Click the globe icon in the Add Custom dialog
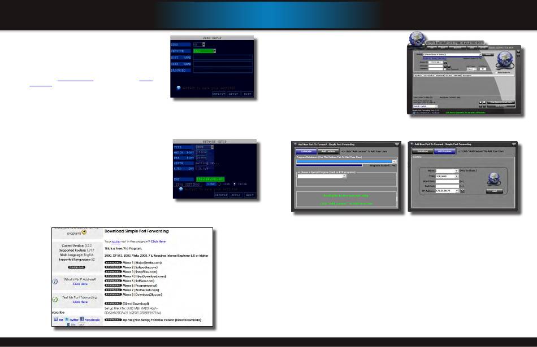This screenshot has height=347, width=537. [494, 179]
